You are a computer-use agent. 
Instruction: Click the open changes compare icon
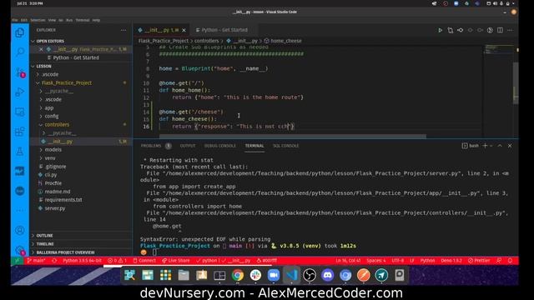click(451, 30)
